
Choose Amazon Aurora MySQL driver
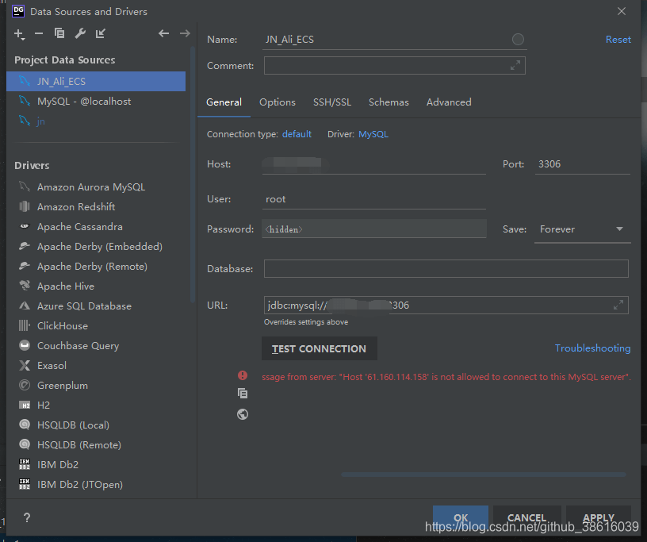pos(96,187)
